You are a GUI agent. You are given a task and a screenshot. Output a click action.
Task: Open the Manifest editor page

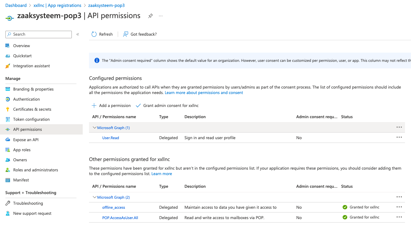tap(21, 180)
